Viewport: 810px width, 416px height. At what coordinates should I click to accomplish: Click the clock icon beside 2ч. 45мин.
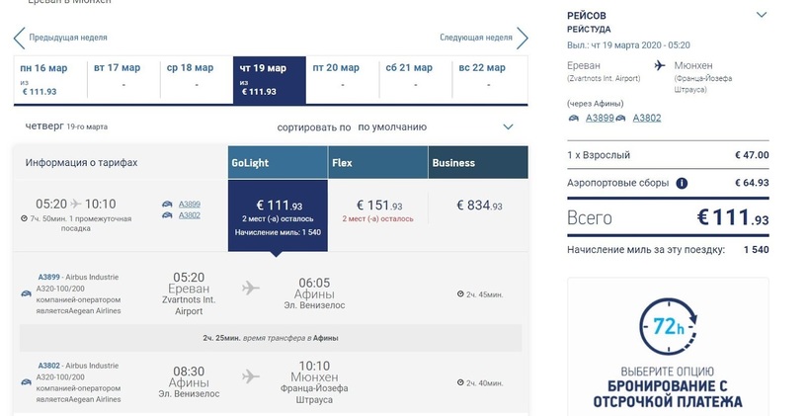pyautogui.click(x=460, y=294)
